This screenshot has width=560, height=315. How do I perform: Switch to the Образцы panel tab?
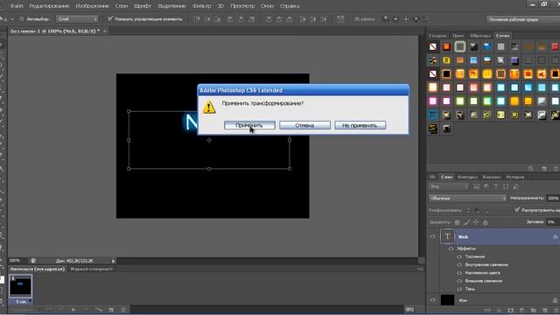tap(480, 36)
